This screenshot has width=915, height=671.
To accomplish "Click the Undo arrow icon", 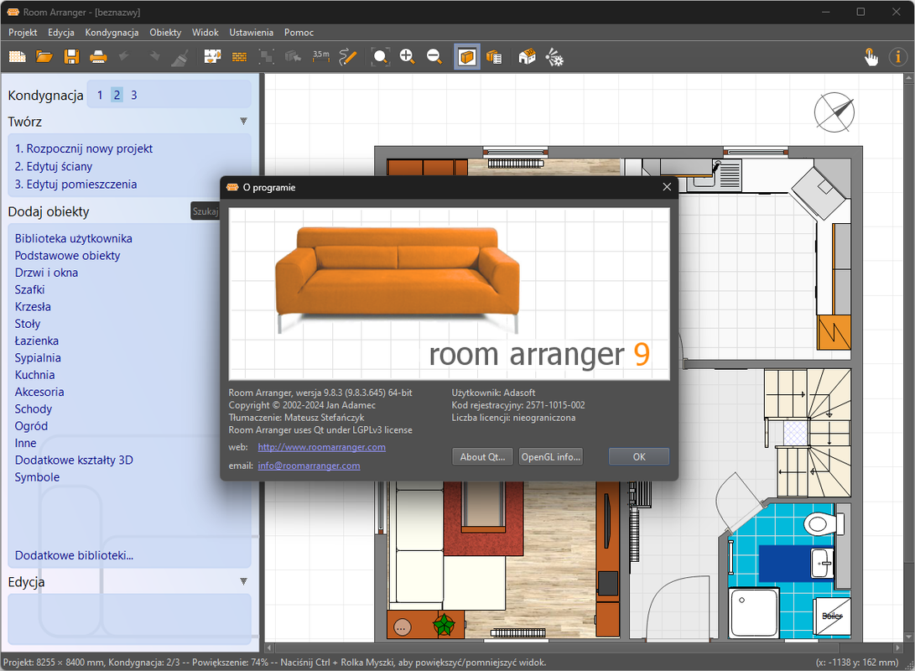I will [x=124, y=56].
